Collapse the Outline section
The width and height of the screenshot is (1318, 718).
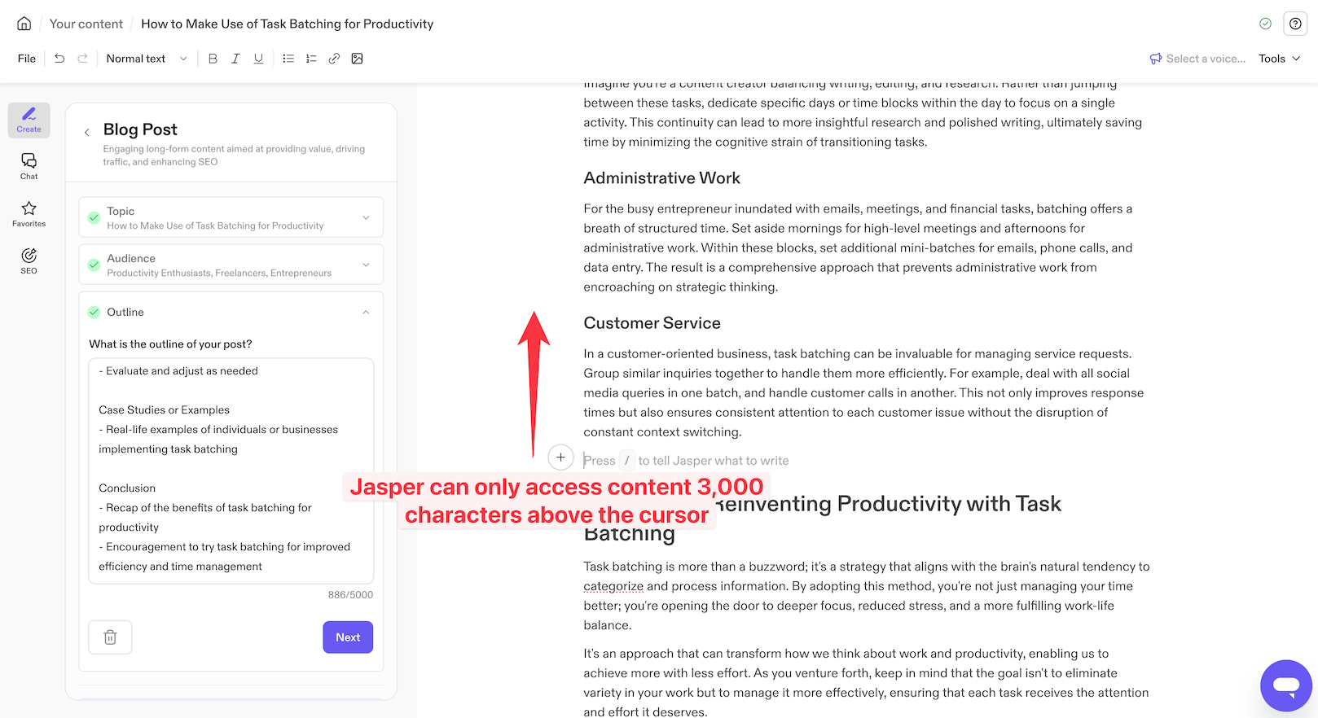(366, 313)
